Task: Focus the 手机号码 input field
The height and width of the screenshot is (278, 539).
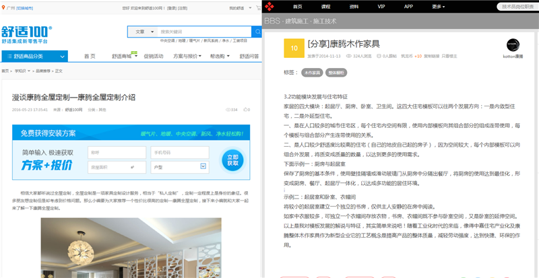Action: click(x=180, y=153)
